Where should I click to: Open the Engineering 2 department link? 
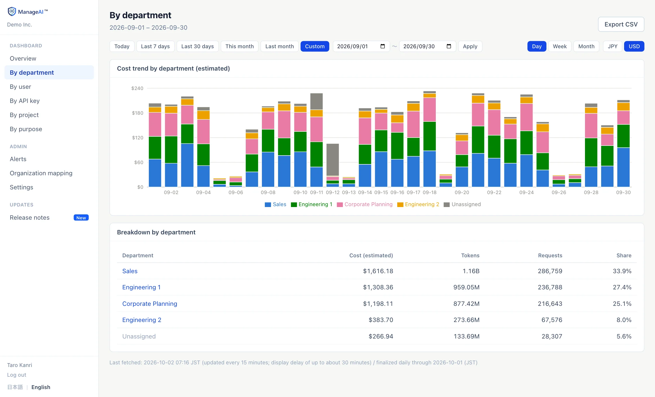point(142,320)
